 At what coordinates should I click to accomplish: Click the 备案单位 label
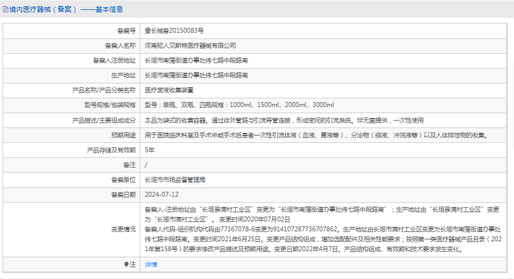point(123,180)
